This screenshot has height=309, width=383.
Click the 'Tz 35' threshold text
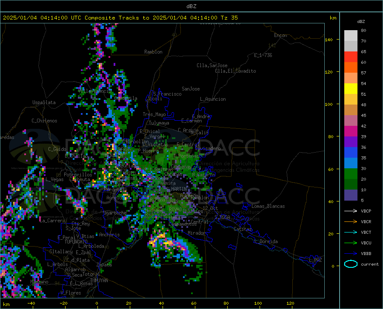tap(229, 18)
